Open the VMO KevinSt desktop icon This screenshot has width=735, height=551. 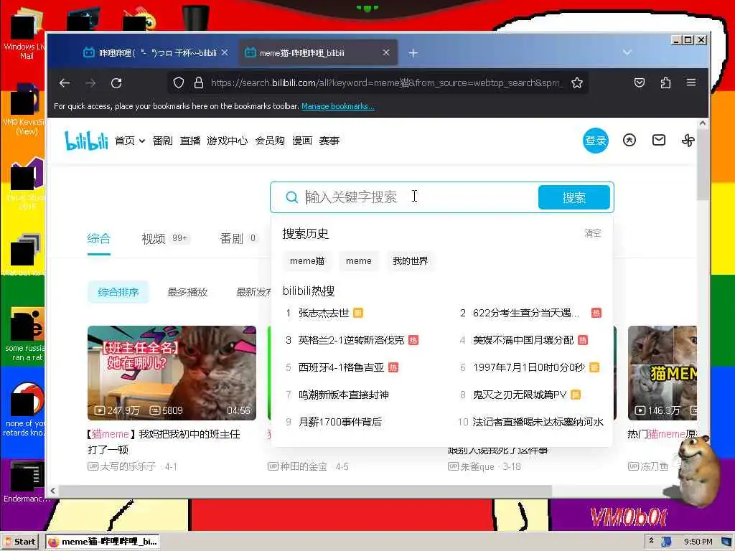click(26, 110)
